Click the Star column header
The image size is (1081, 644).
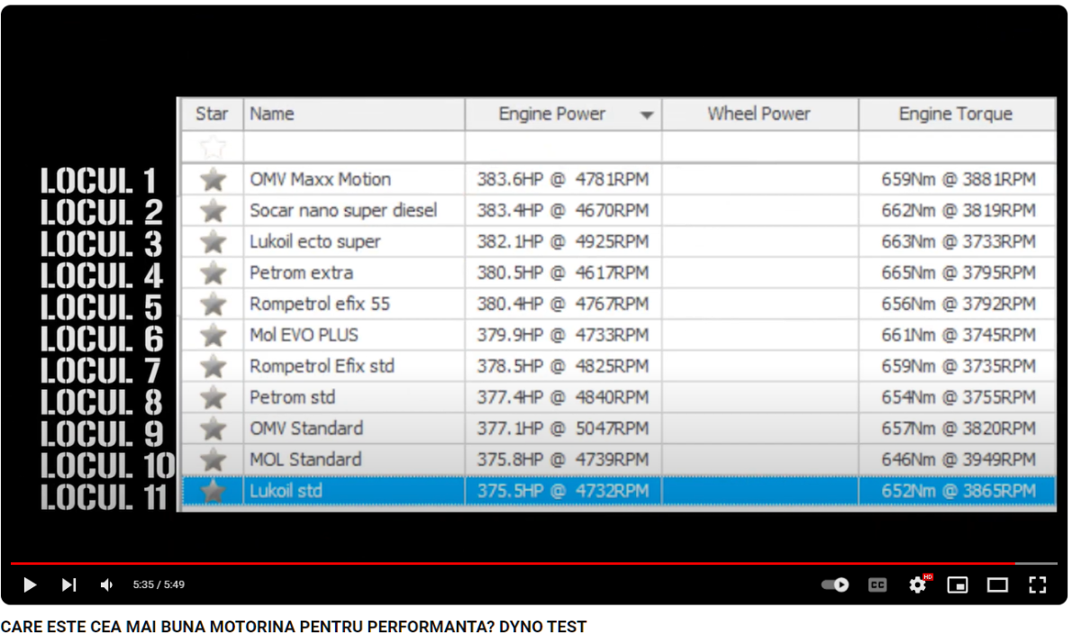point(212,114)
